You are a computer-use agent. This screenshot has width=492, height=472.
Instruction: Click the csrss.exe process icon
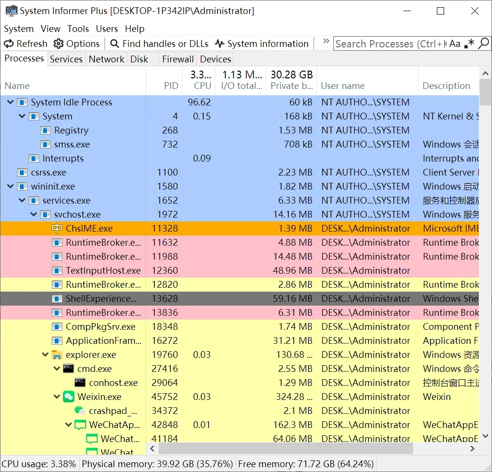pyautogui.click(x=22, y=172)
